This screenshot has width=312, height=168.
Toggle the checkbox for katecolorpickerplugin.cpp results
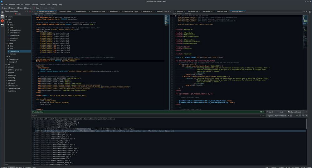(x=34, y=139)
